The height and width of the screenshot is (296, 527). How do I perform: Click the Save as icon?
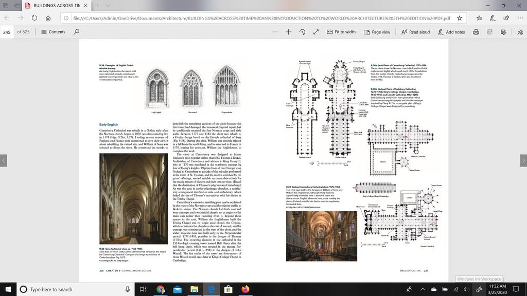503,32
